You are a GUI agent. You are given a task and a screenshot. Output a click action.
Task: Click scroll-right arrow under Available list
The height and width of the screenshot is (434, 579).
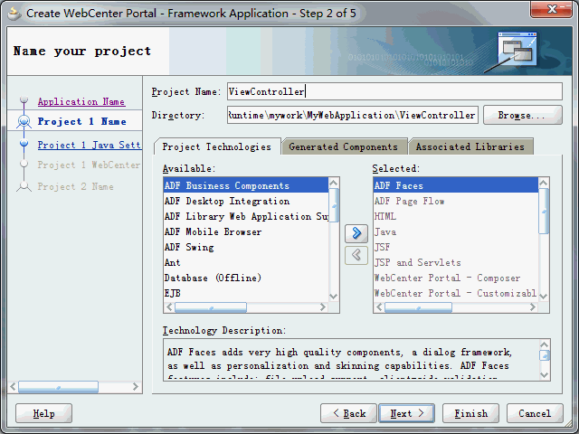(323, 307)
